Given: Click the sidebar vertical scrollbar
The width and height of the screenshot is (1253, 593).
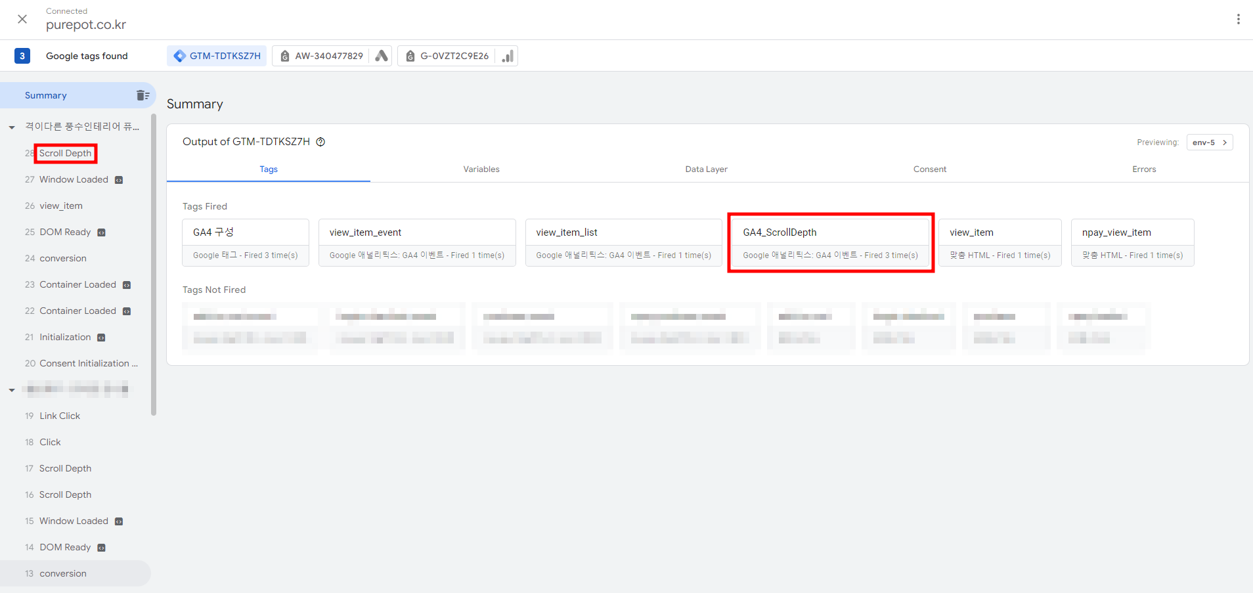Looking at the screenshot, I should [x=154, y=265].
